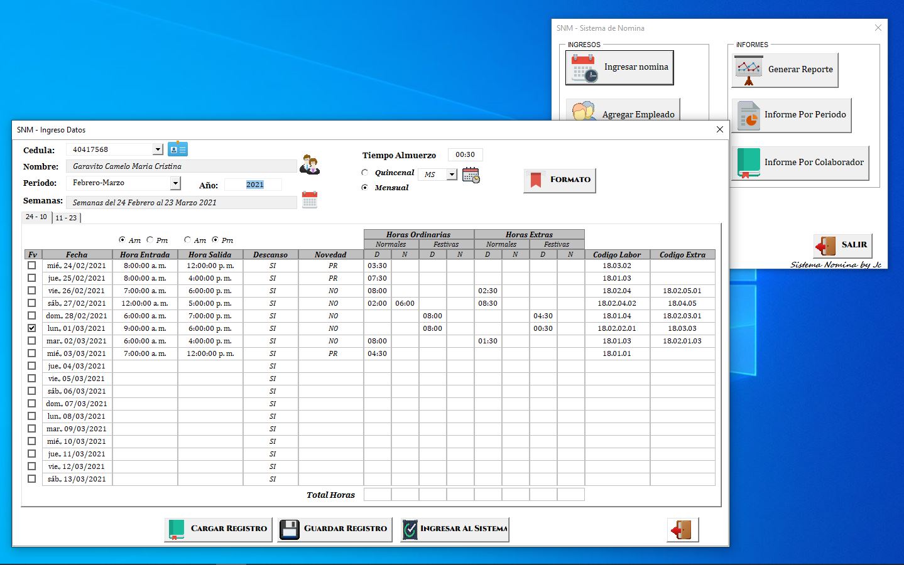Click Ingresar al Sistema checklist button
This screenshot has width=904, height=565.
click(455, 529)
